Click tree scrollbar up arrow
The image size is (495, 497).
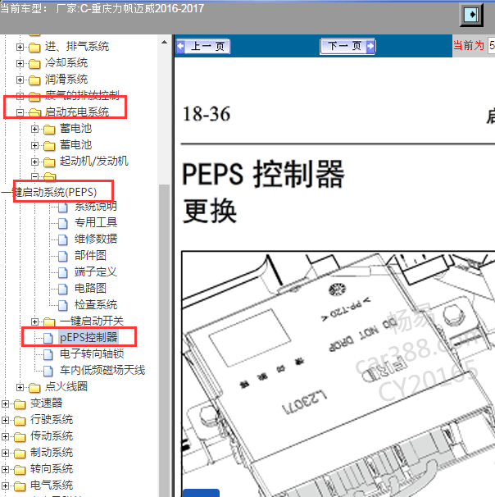pos(164,42)
